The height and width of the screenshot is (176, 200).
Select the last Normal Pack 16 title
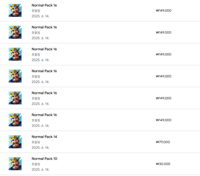pos(44,115)
